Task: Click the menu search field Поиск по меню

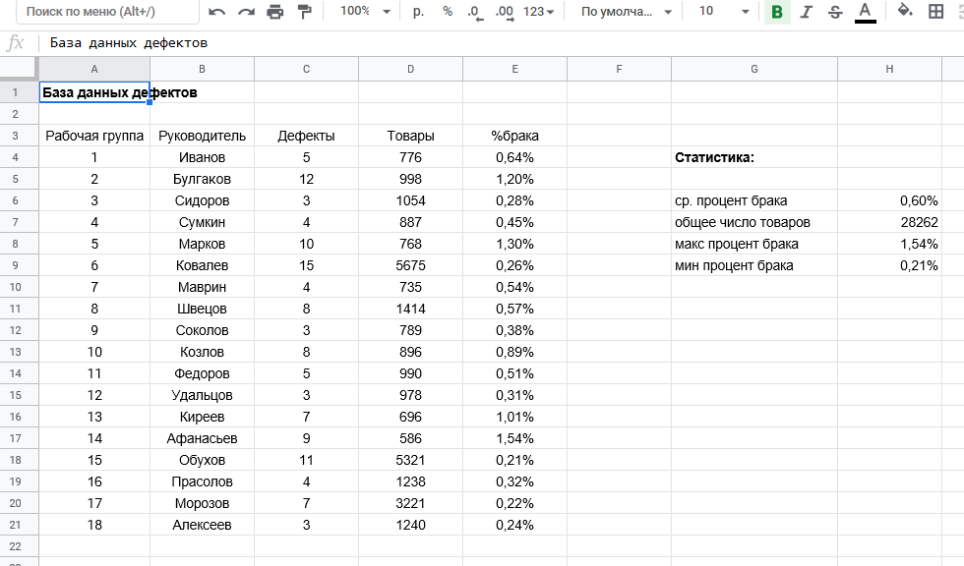Action: [106, 12]
